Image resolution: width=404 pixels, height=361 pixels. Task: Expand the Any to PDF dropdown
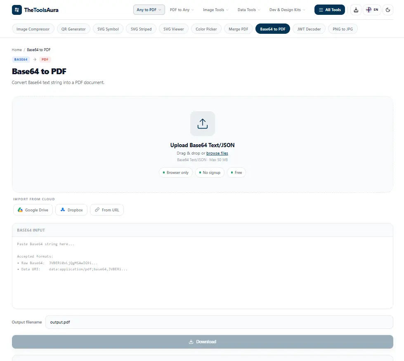click(x=149, y=10)
